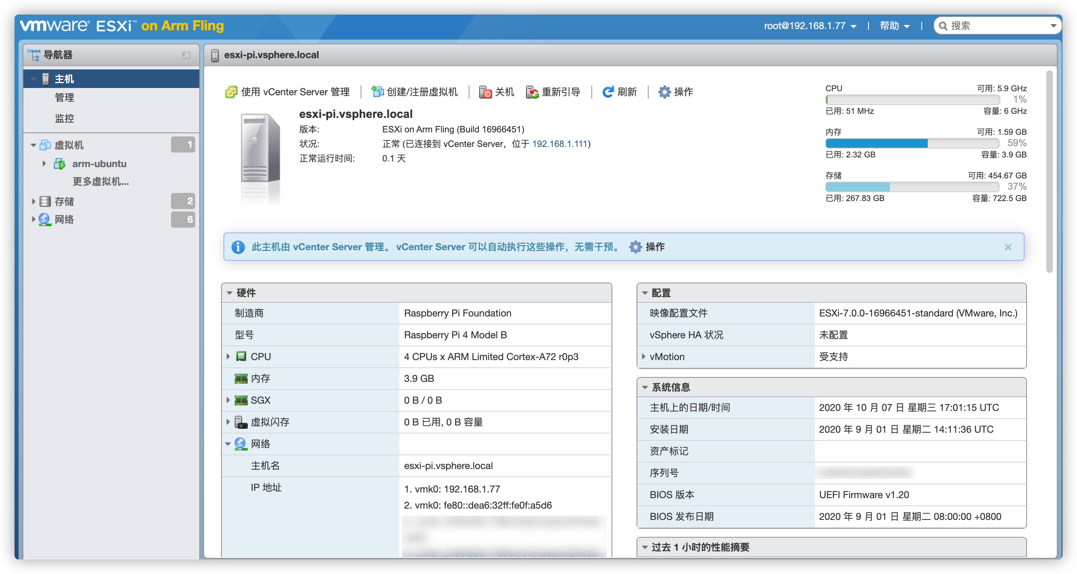The image size is (1077, 574).
Task: Open the vCenter Server link 192.168.1.111
Action: tap(560, 144)
